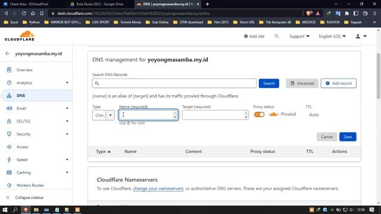Click the back arrow beside yoyongmasamba.my.id
Image resolution: width=381 pixels, height=214 pixels.
(x=8, y=53)
